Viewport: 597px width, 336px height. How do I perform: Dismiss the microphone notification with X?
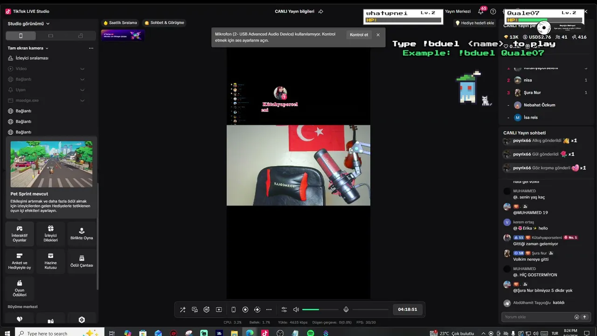coord(378,35)
